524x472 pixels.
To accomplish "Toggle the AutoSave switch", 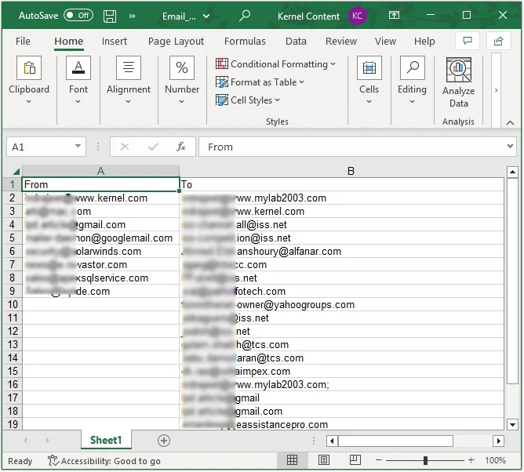I will coord(78,16).
